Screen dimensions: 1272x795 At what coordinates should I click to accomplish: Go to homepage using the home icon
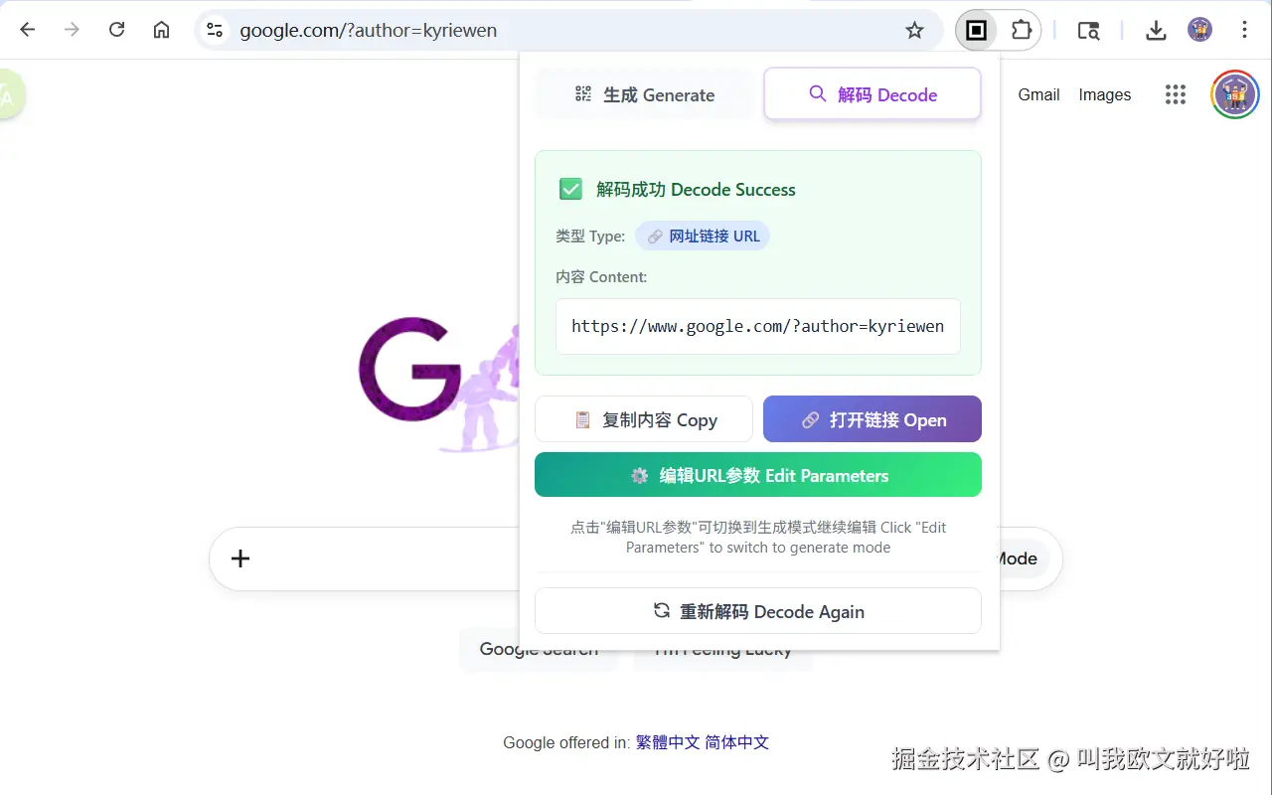[x=161, y=30]
